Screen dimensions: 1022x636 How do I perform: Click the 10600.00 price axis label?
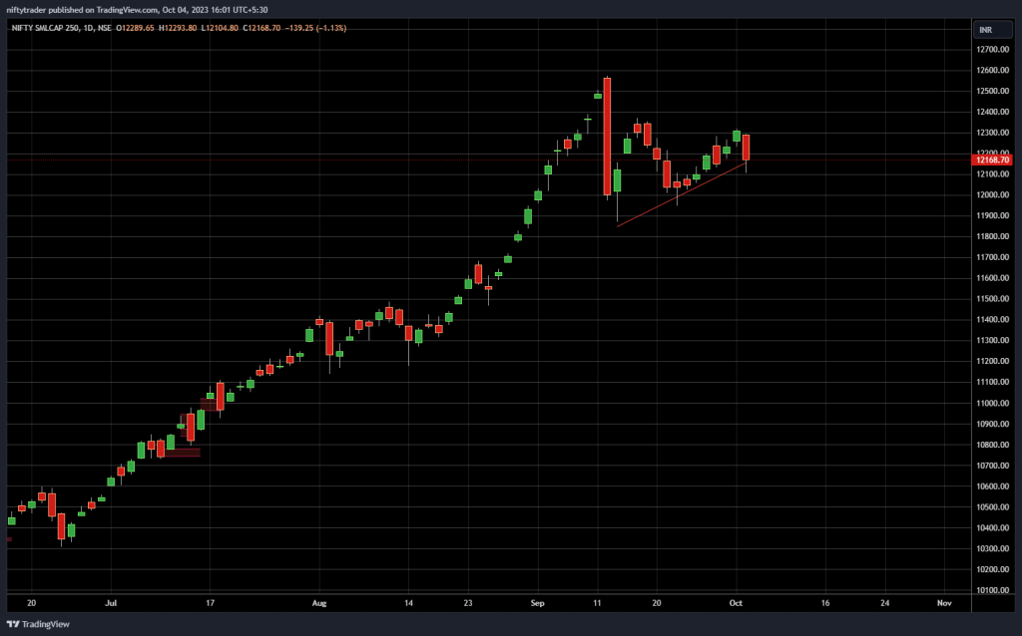point(993,486)
